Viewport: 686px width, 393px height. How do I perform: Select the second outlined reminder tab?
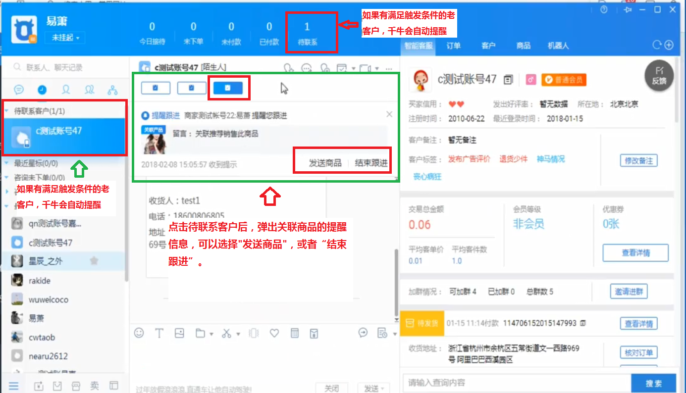click(x=192, y=88)
